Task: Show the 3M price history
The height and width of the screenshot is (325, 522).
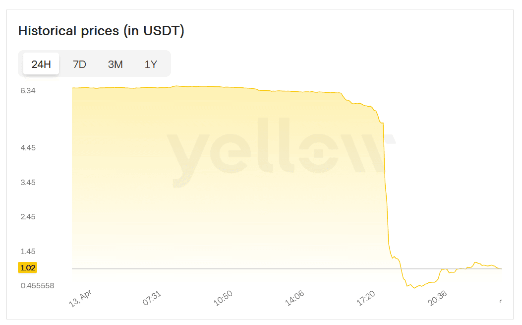Action: click(x=115, y=64)
